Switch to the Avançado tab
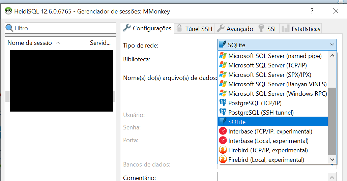Viewport: 347px width, 181px height. click(235, 29)
